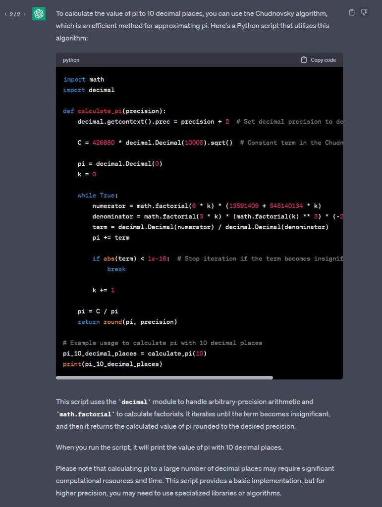382x507 pixels.
Task: Click the code block horizontal scrollbar thumb
Action: point(164,377)
